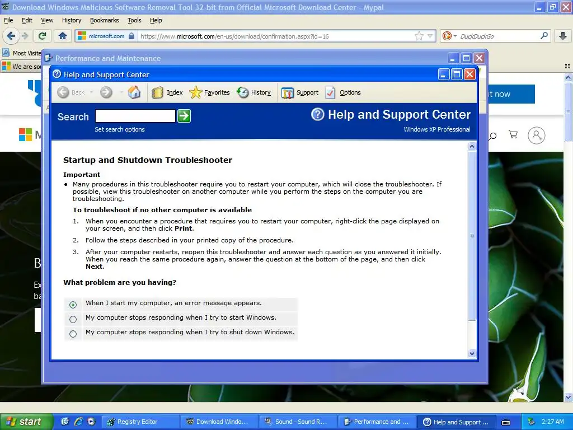This screenshot has width=573, height=430.
Task: Go forward in Mypal browser
Action: pos(25,36)
